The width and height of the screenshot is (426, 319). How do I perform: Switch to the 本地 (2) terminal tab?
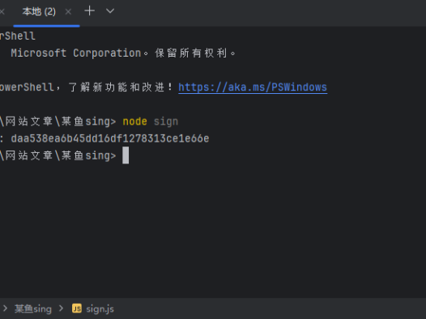click(39, 11)
